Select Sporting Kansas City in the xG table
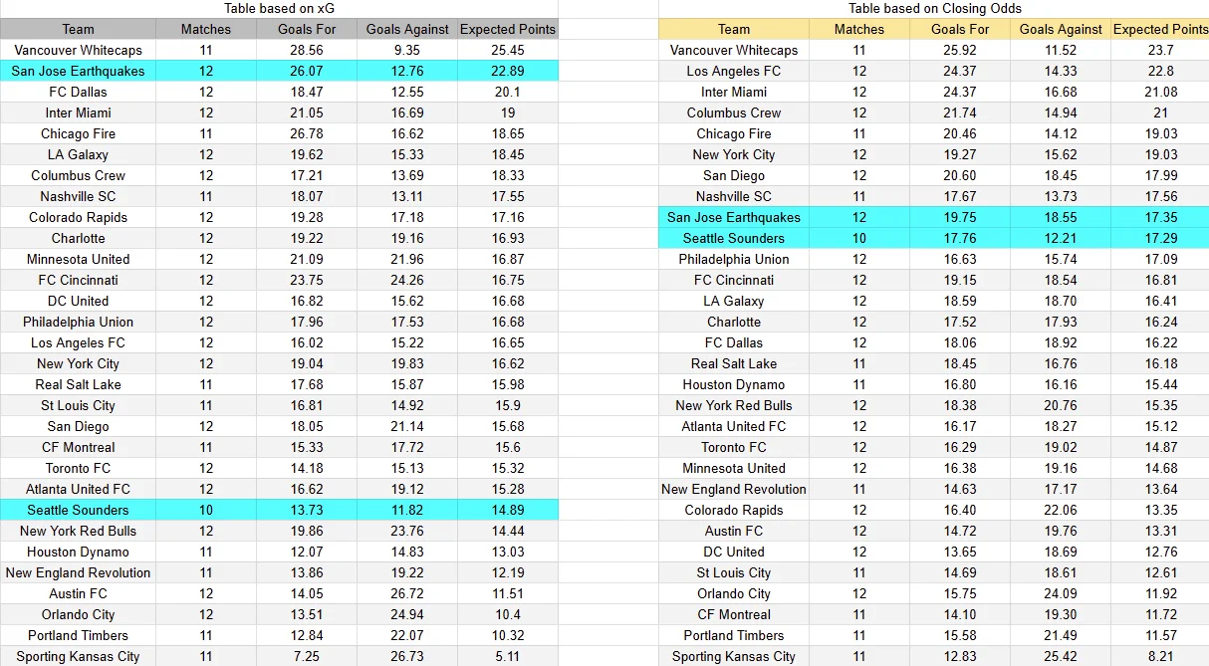Image resolution: width=1209 pixels, height=666 pixels. 79,656
